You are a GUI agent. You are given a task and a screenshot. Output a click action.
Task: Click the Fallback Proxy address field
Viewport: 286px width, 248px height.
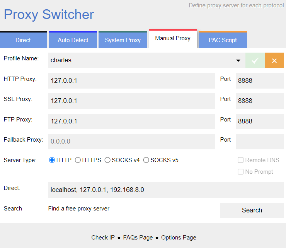point(131,142)
